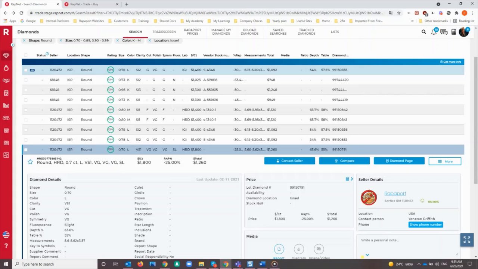This screenshot has height=269, width=478.
Task: Check the row with stock A-558615
Action: pos(26,90)
